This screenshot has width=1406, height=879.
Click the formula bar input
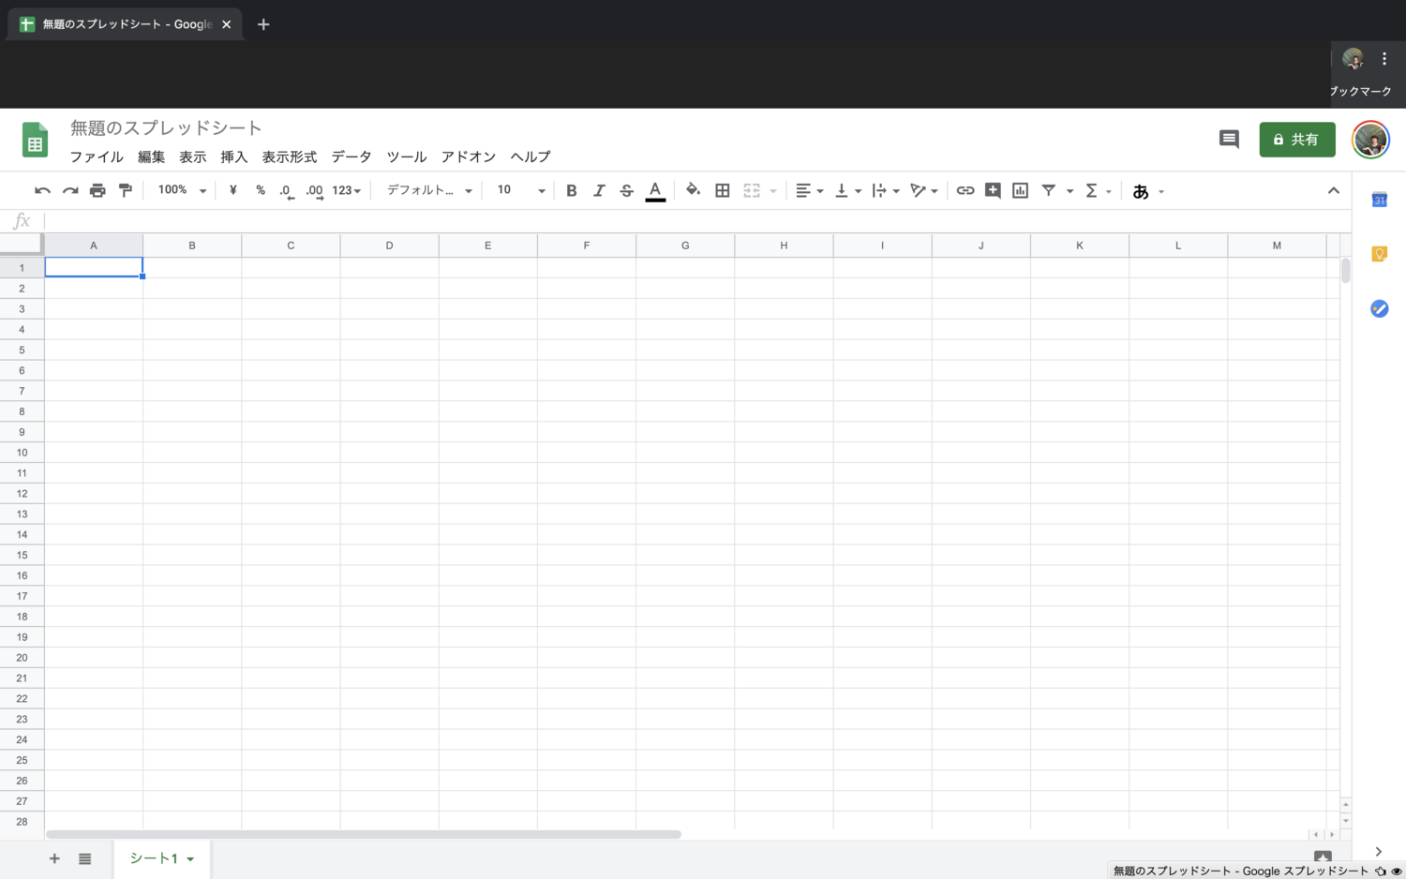696,221
